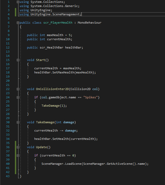Place cursor on 'System.Collections.Generic' text
Image resolution: width=165 pixels, height=185 pixels.
click(x=54, y=6)
